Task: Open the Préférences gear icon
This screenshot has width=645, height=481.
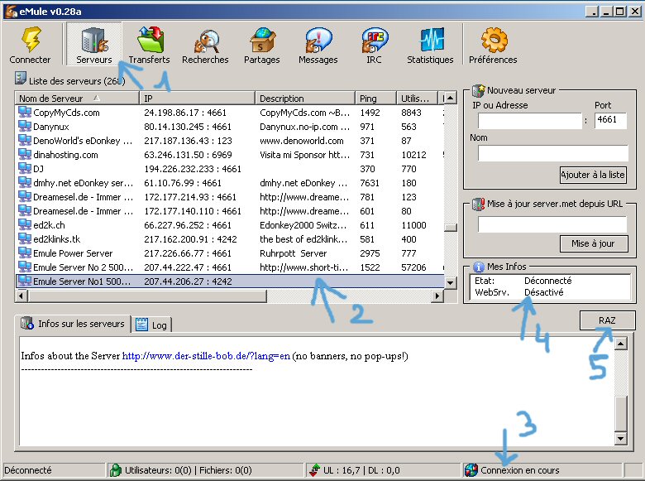Action: (x=494, y=40)
